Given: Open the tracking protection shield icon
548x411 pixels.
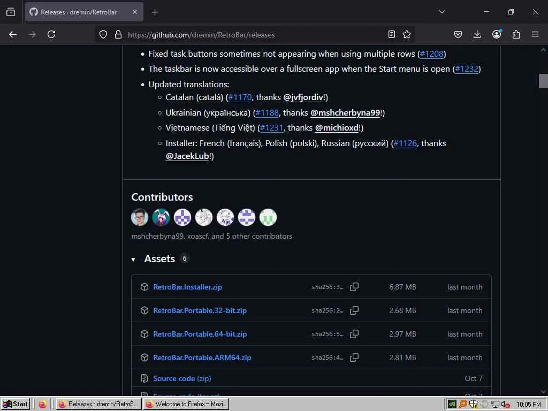Looking at the screenshot, I should [x=103, y=34].
